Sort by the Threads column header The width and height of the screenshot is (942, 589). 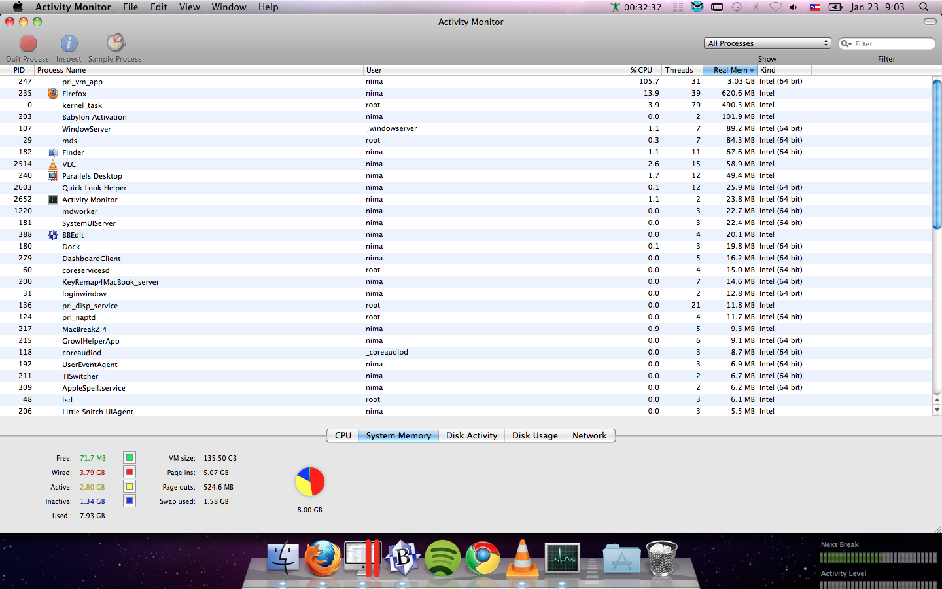coord(682,70)
